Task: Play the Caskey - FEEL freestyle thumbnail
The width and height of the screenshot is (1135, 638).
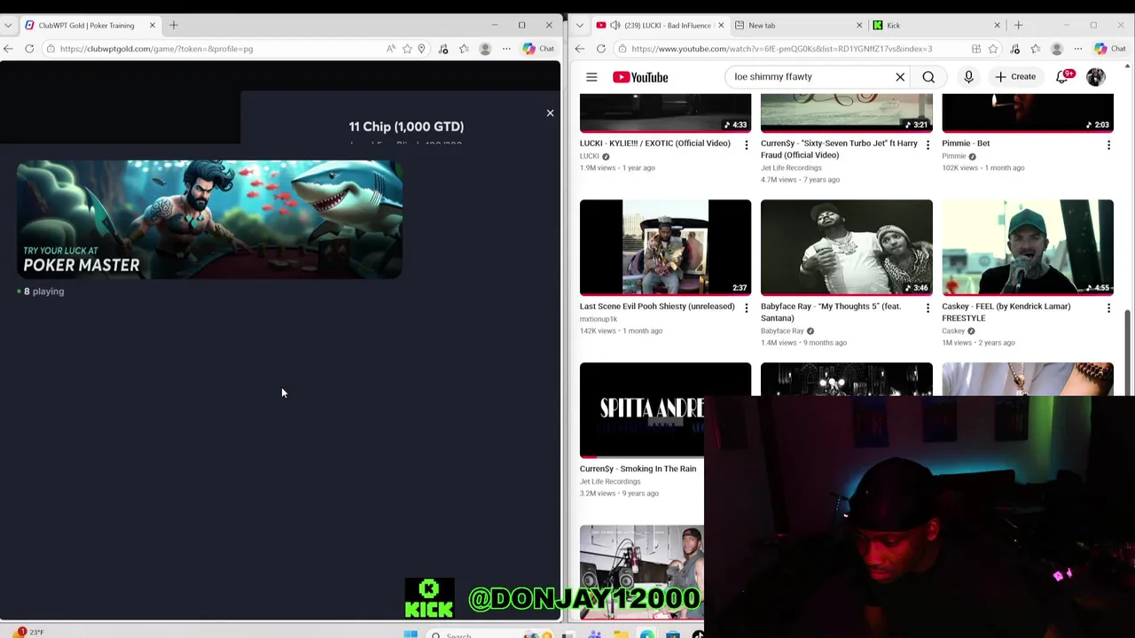Action: point(1028,247)
